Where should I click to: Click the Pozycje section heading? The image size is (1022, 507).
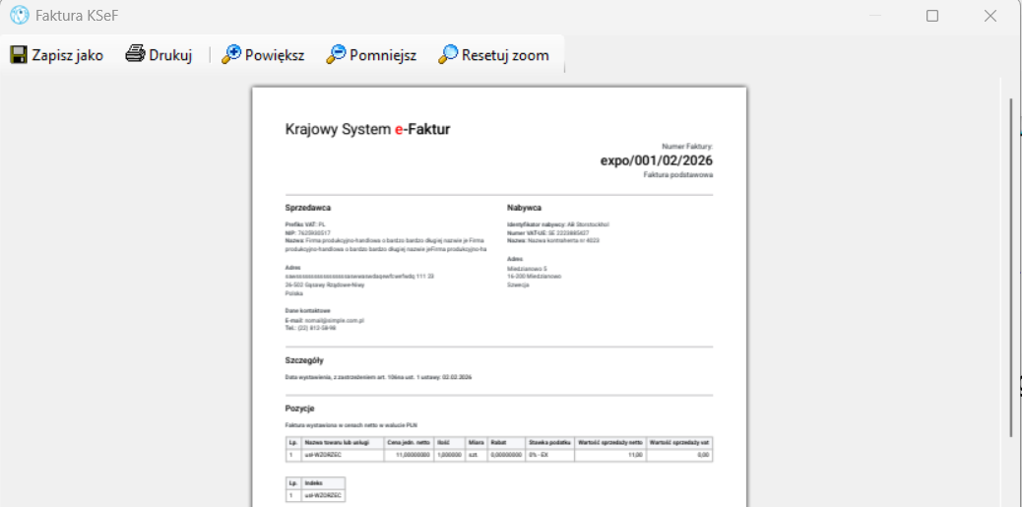click(x=300, y=409)
